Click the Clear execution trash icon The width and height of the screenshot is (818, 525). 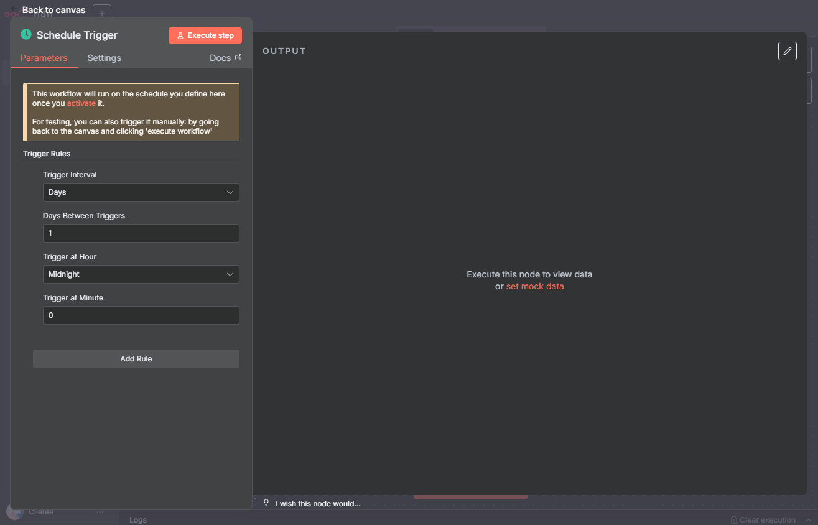[x=734, y=519]
